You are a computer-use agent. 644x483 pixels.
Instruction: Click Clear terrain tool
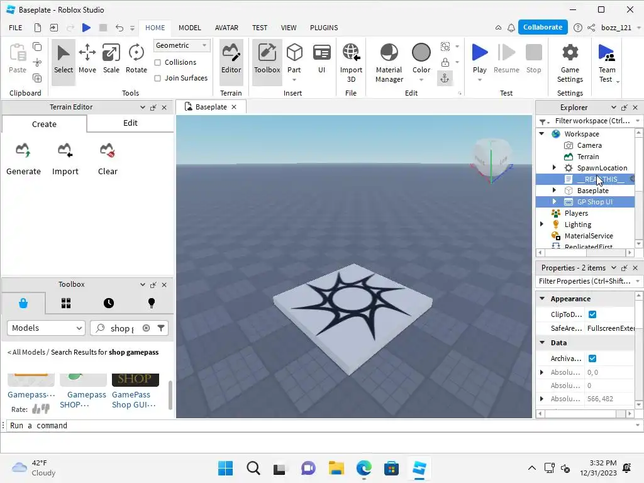108,159
